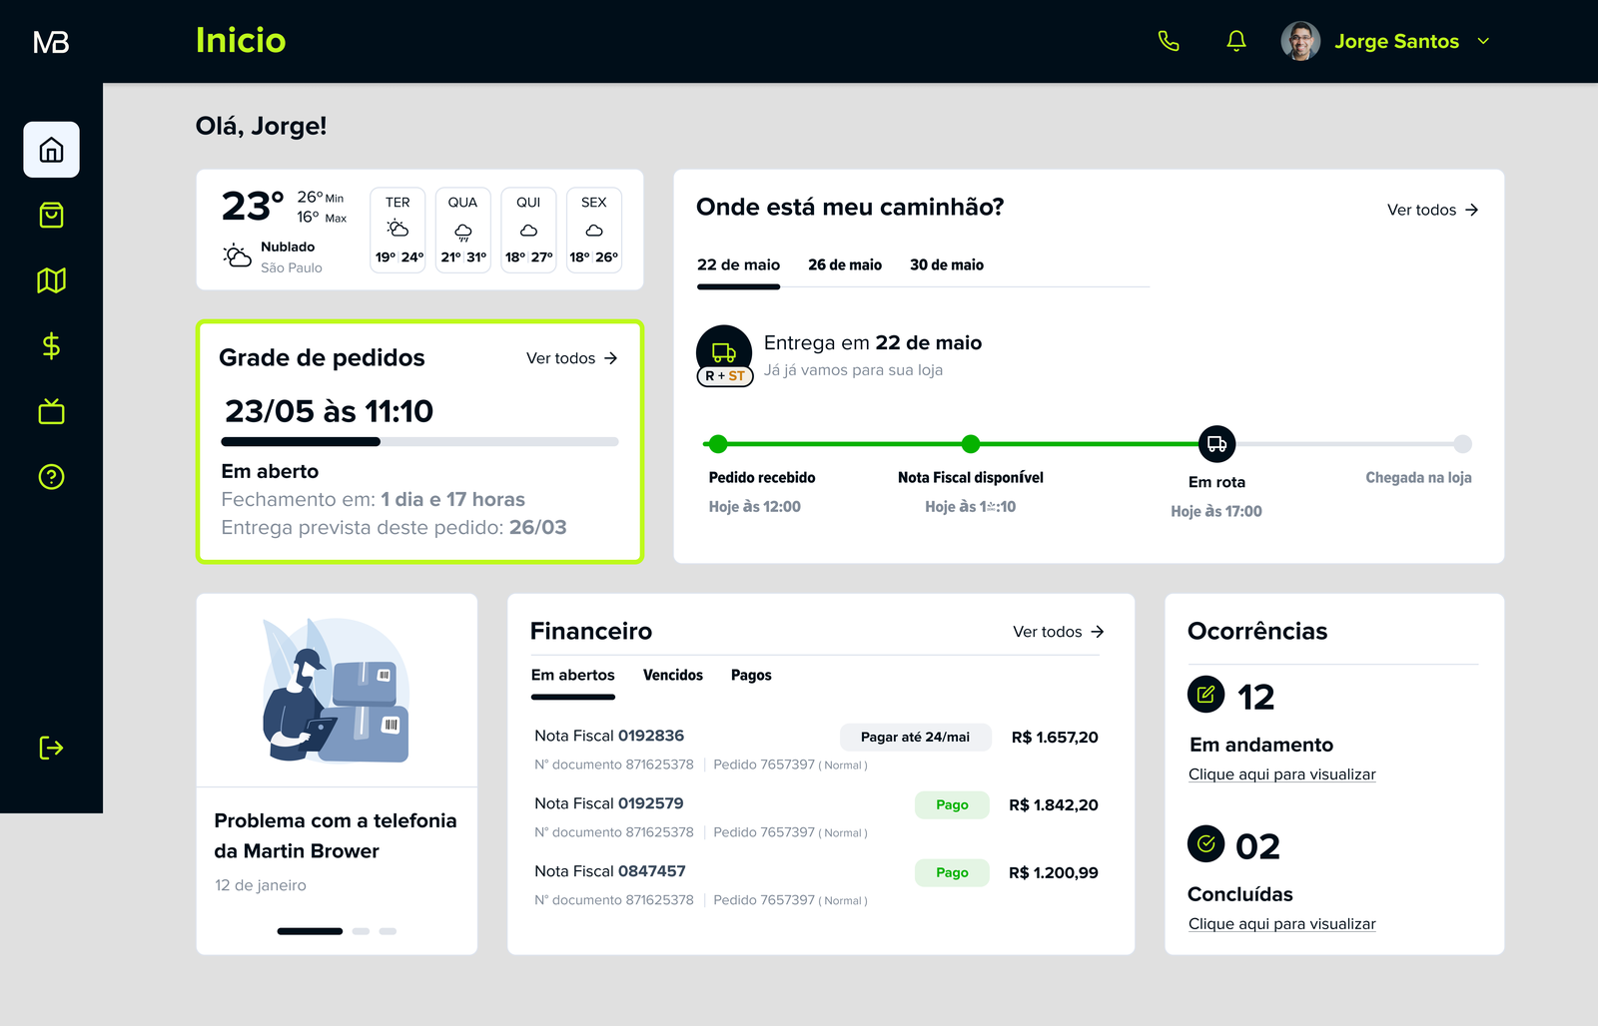This screenshot has height=1026, width=1598.
Task: Open the Home icon in sidebar
Action: (51, 150)
